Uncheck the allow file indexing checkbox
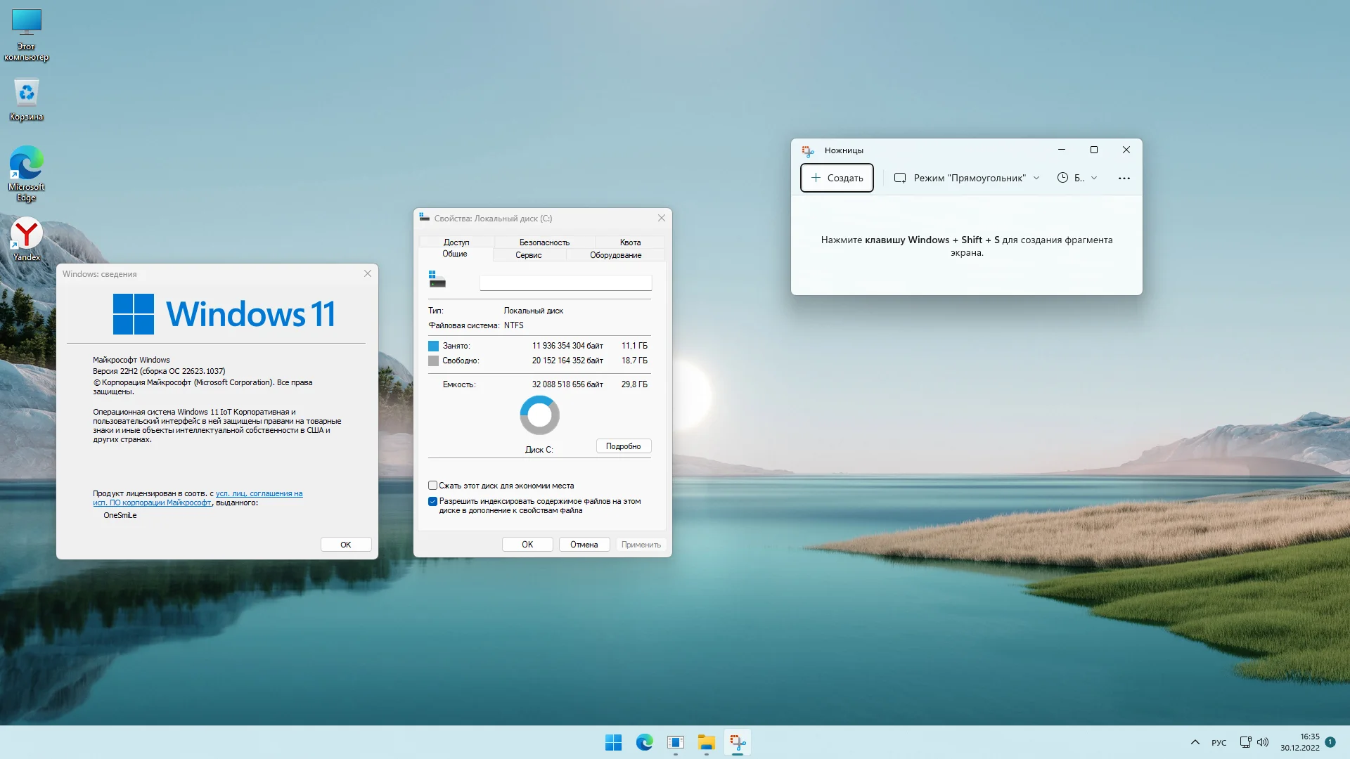1350x759 pixels. [x=433, y=501]
